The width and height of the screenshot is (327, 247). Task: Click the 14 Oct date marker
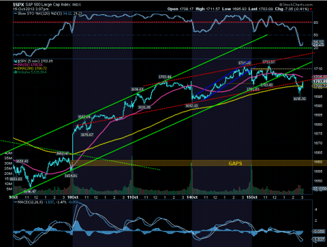[x=192, y=197]
